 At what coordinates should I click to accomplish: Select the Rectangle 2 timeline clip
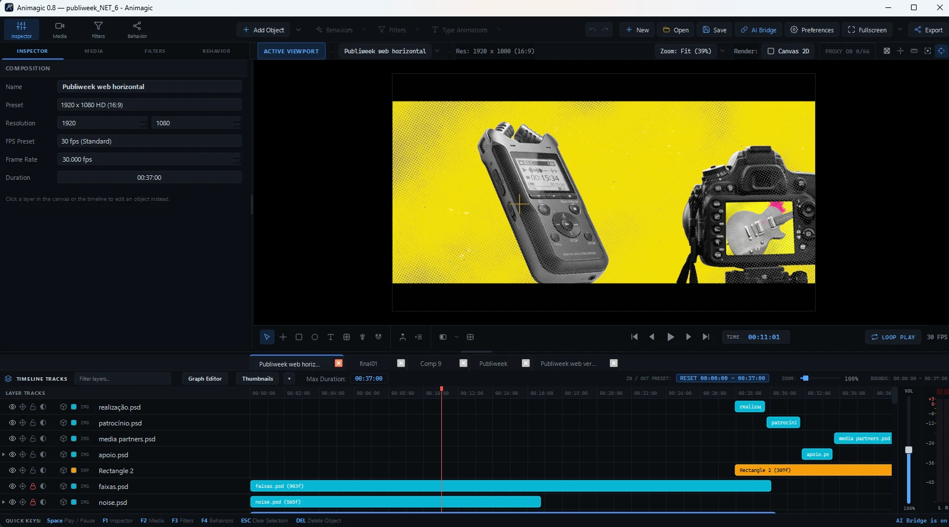(x=813, y=470)
